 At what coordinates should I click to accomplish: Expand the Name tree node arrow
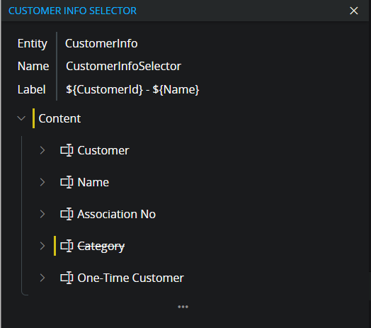pyautogui.click(x=42, y=182)
